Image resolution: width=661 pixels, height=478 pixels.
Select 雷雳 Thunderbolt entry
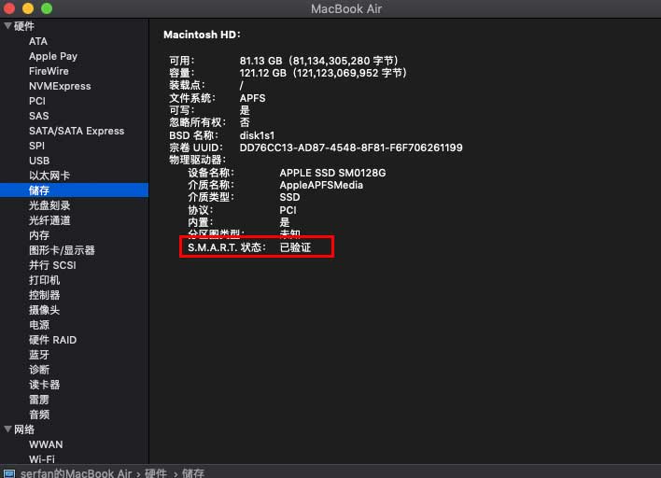[39, 400]
